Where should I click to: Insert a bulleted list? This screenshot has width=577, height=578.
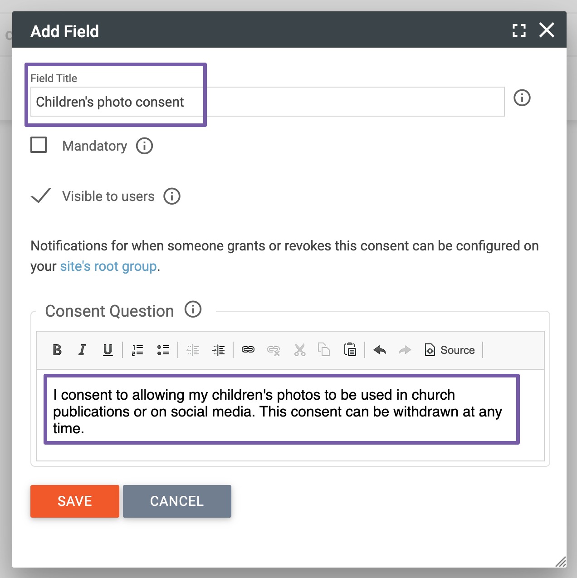[x=163, y=350]
